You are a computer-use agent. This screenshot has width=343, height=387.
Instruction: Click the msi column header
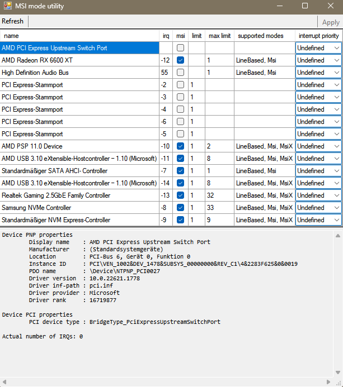tap(181, 36)
